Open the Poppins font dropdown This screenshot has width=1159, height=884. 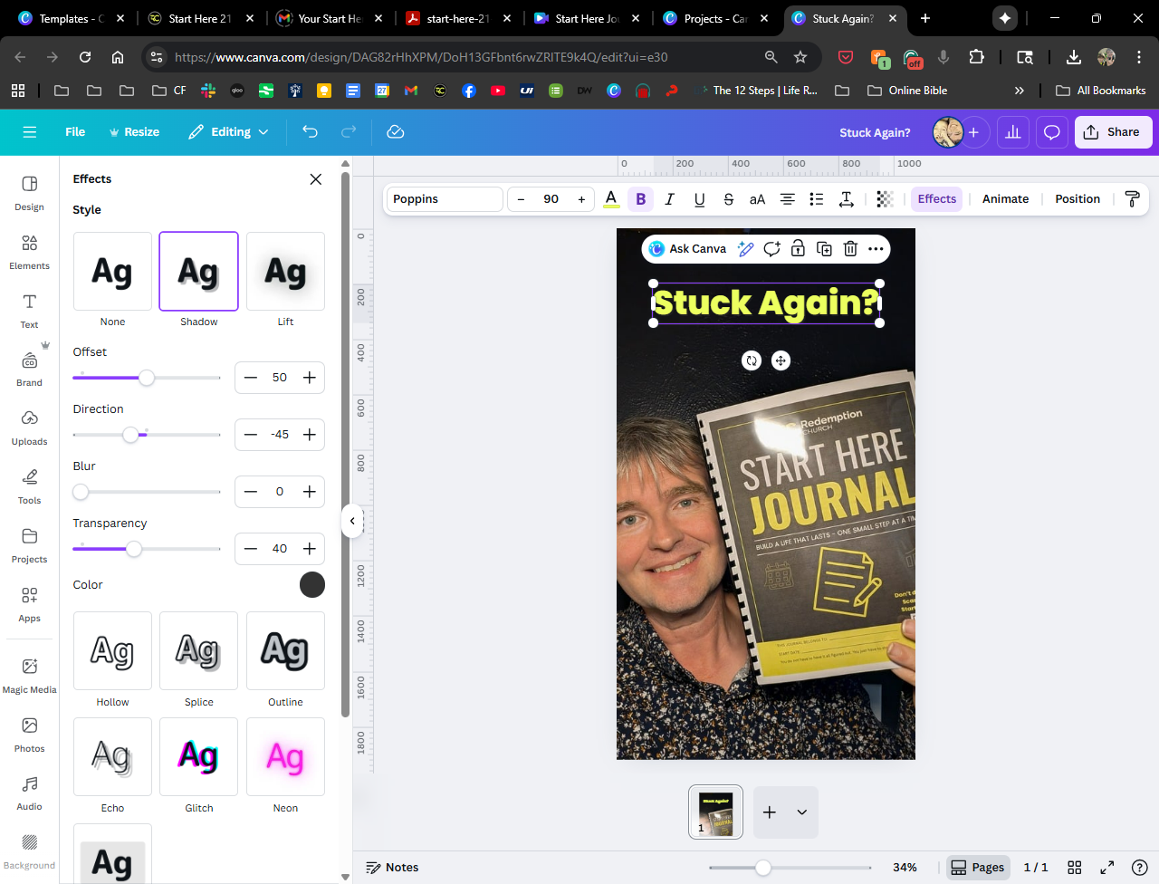click(x=444, y=199)
